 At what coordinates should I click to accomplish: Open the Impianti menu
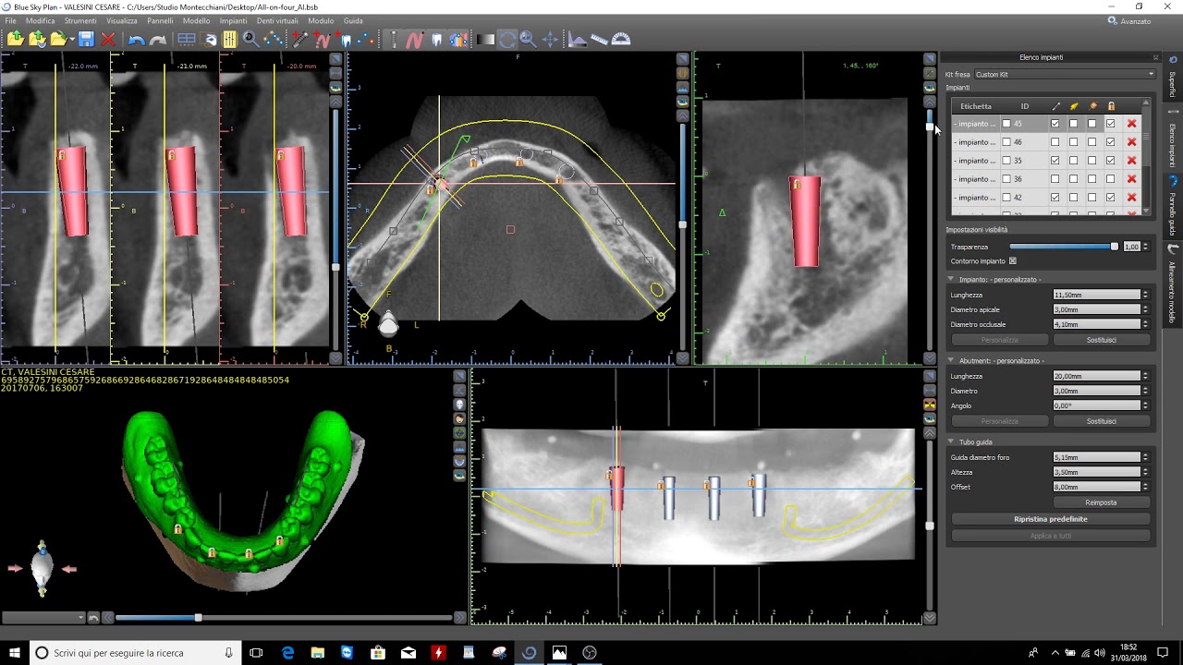(233, 20)
